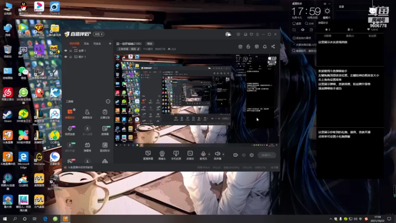Toggle lock on the 全屏 1 source

(x=71, y=51)
